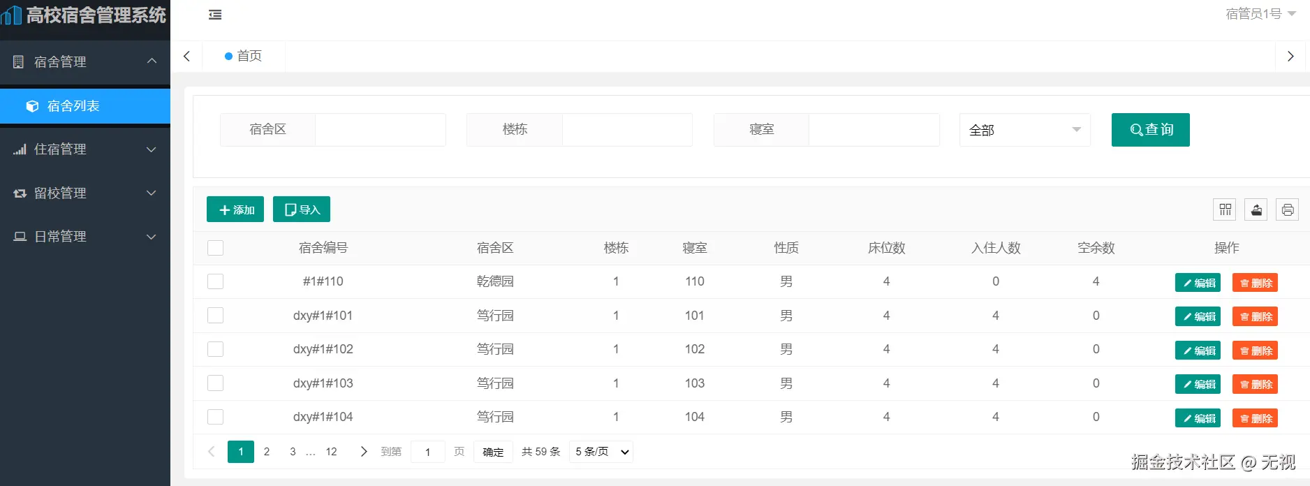
Task: Expand the 日常管理 menu chevron
Action: pos(152,237)
